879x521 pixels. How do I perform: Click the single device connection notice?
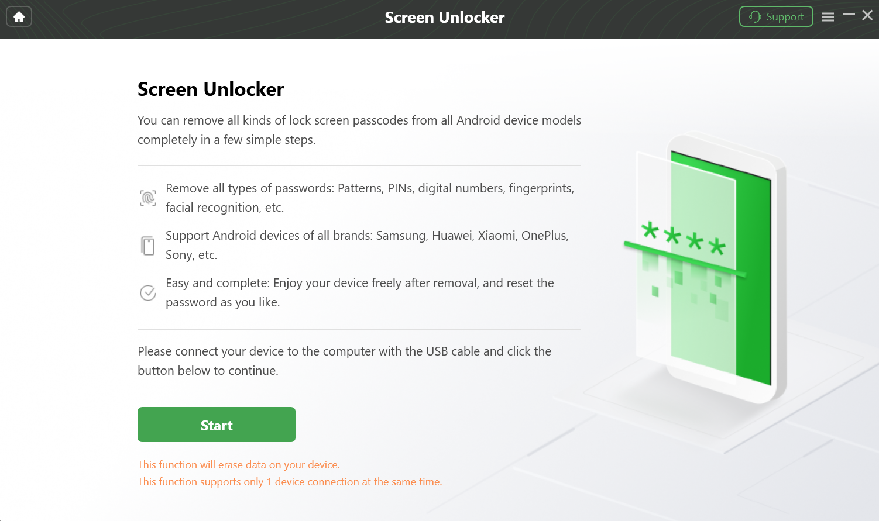(x=289, y=481)
